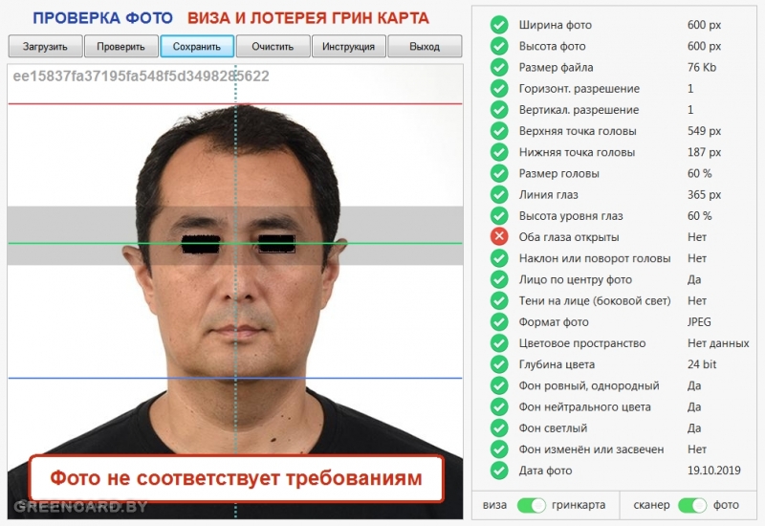Image resolution: width=765 pixels, height=526 pixels.
Task: Click check icon beside Фон светлый
Action: (x=499, y=427)
